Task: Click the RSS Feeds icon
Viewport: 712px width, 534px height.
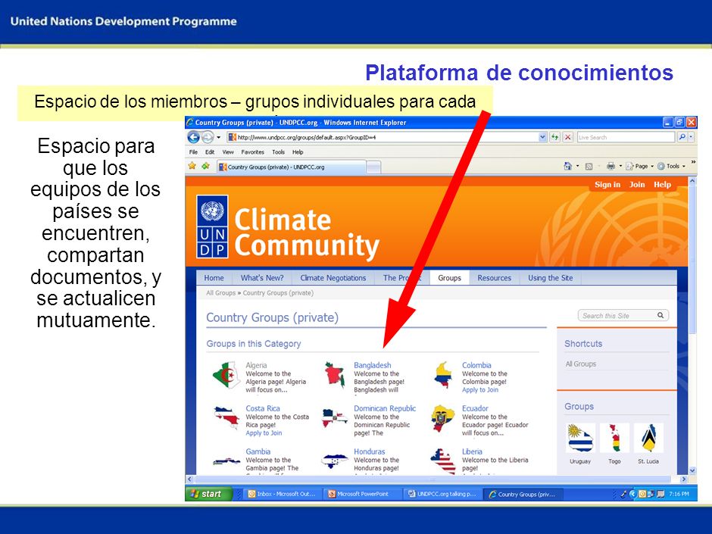Action: click(x=589, y=166)
